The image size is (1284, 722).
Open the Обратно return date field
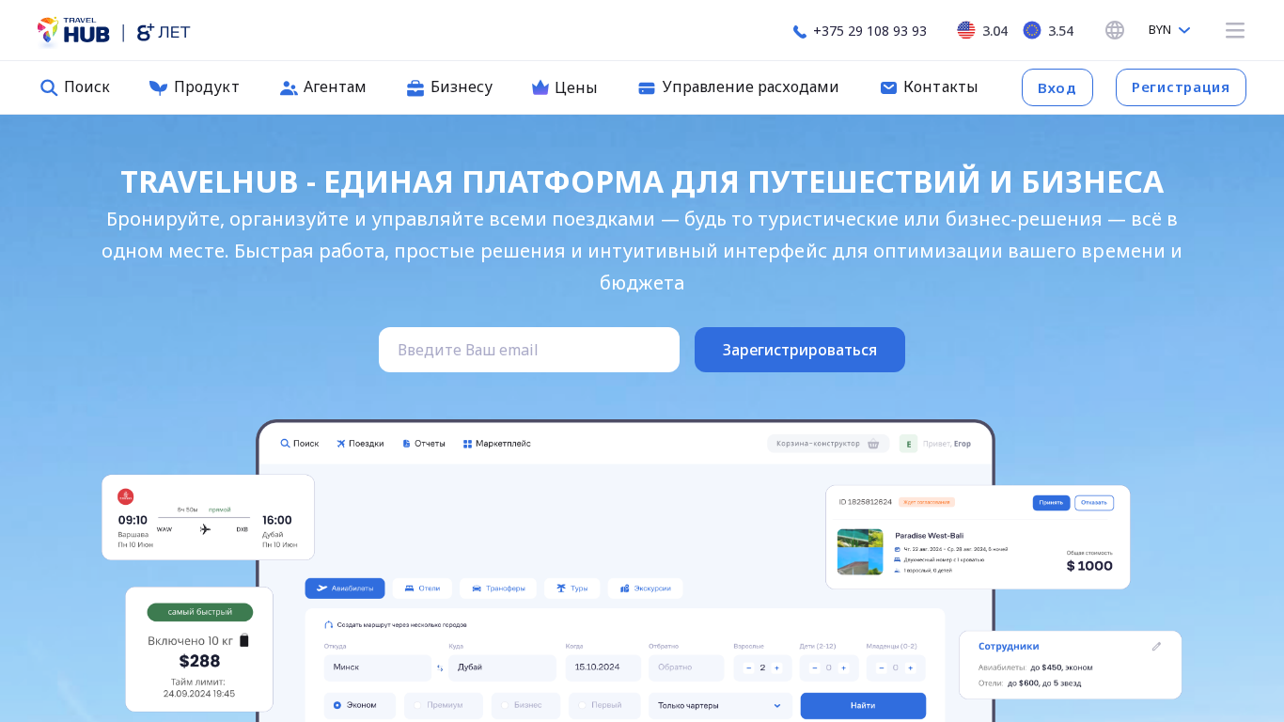click(685, 667)
